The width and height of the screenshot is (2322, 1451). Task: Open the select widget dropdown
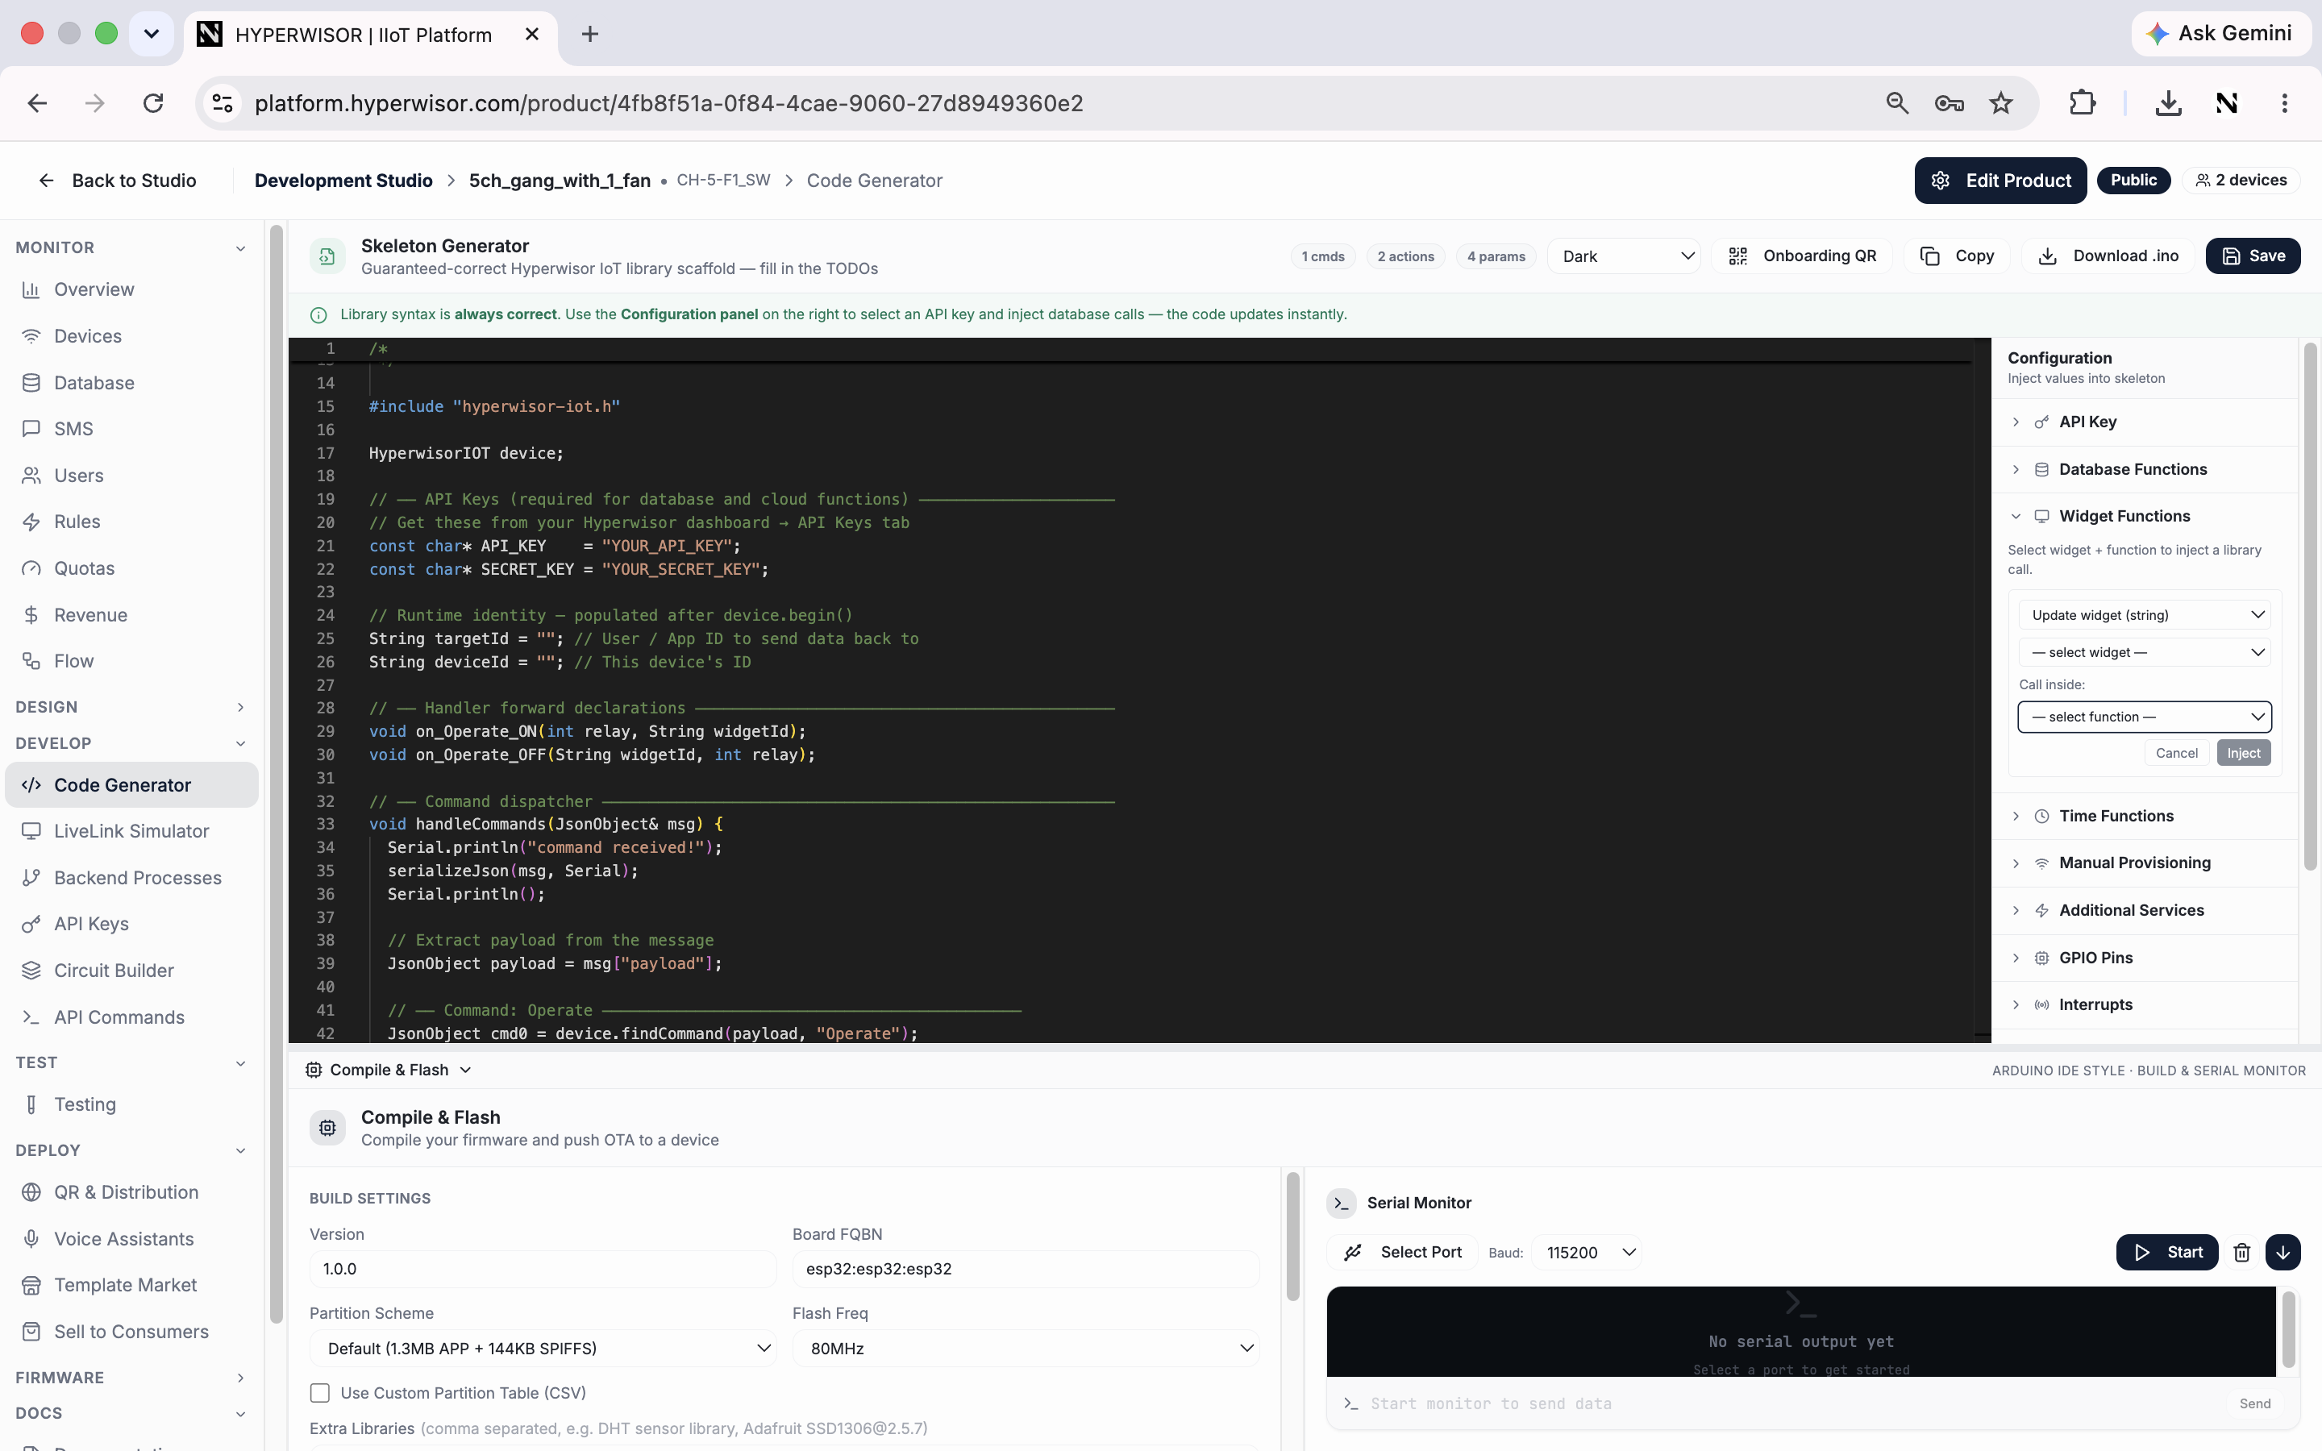2145,653
